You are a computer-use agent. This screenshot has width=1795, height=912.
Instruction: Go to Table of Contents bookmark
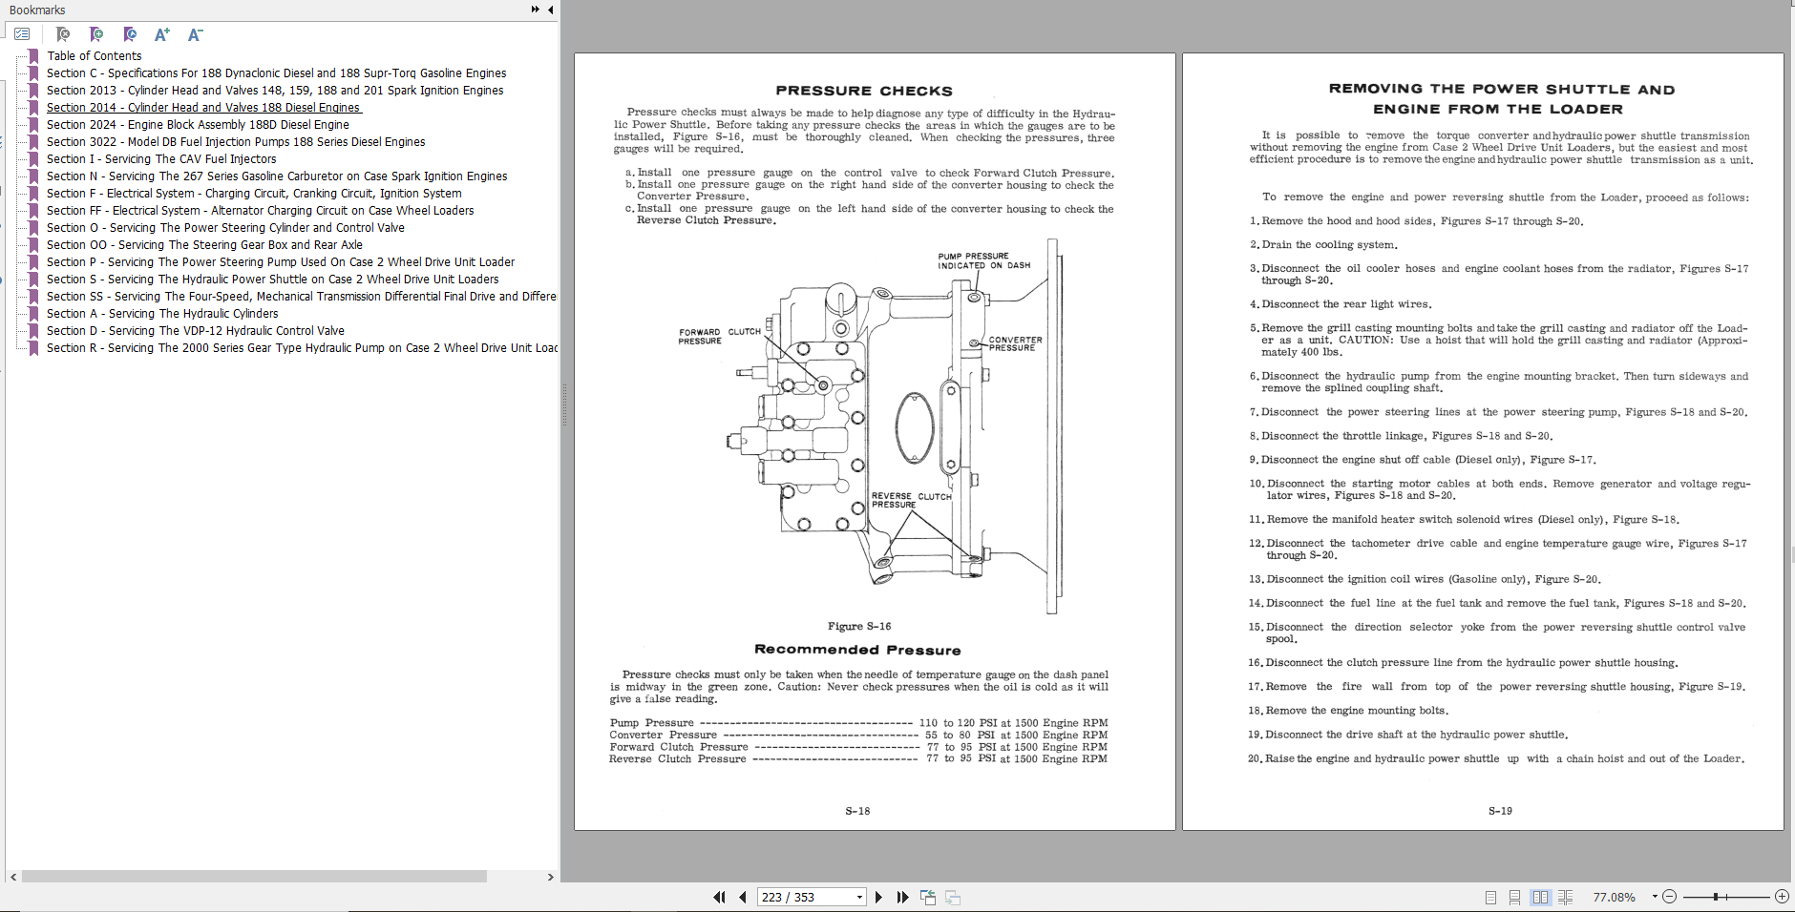(x=95, y=55)
